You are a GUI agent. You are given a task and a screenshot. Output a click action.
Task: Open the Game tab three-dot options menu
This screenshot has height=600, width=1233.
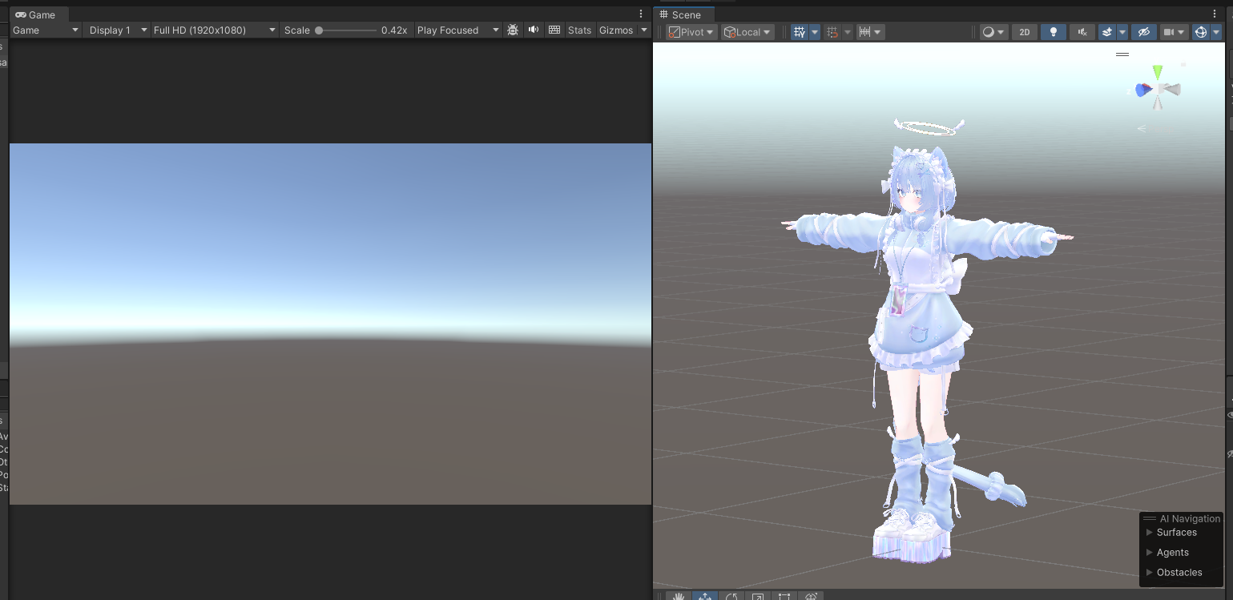tap(641, 14)
